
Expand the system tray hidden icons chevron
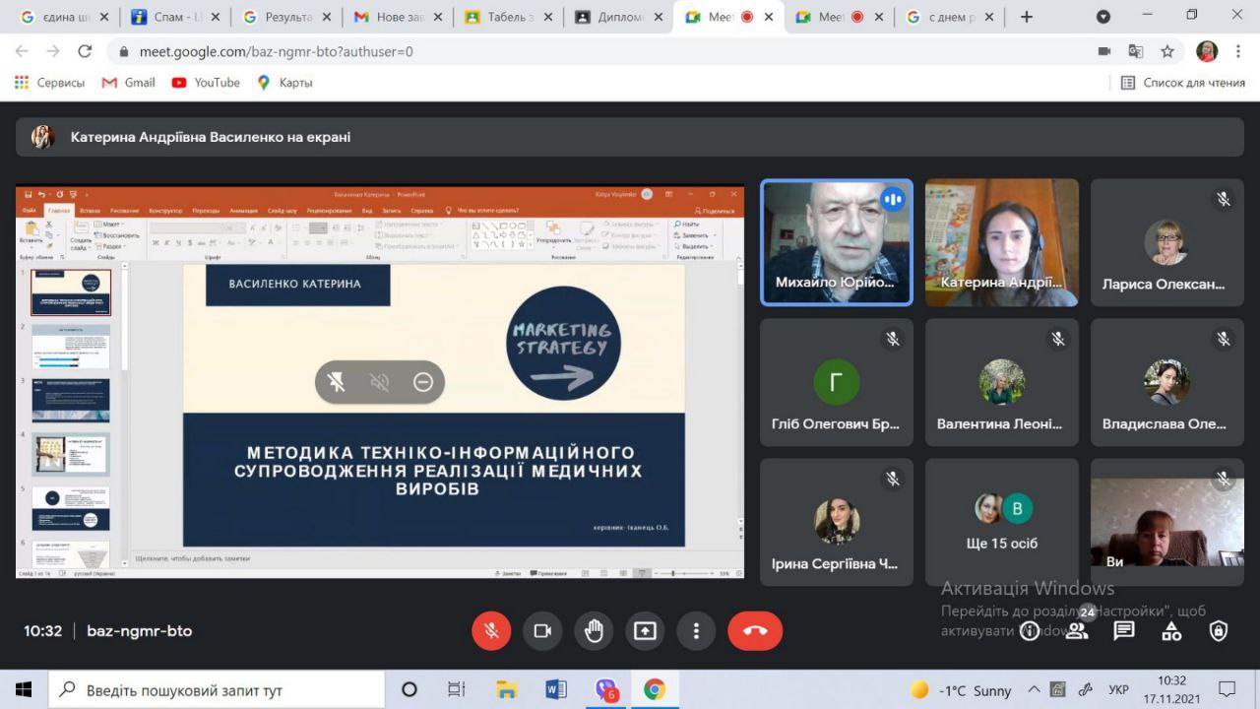(1034, 690)
